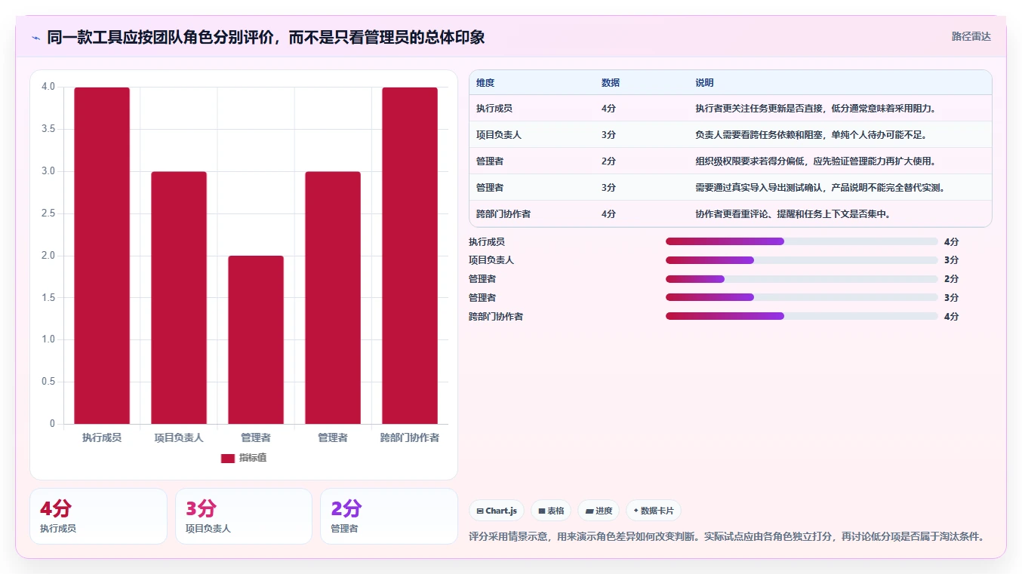Viewport: 1022px width, 574px height.
Task: Click the 4.0 y-axis tick label
Action: [48, 87]
